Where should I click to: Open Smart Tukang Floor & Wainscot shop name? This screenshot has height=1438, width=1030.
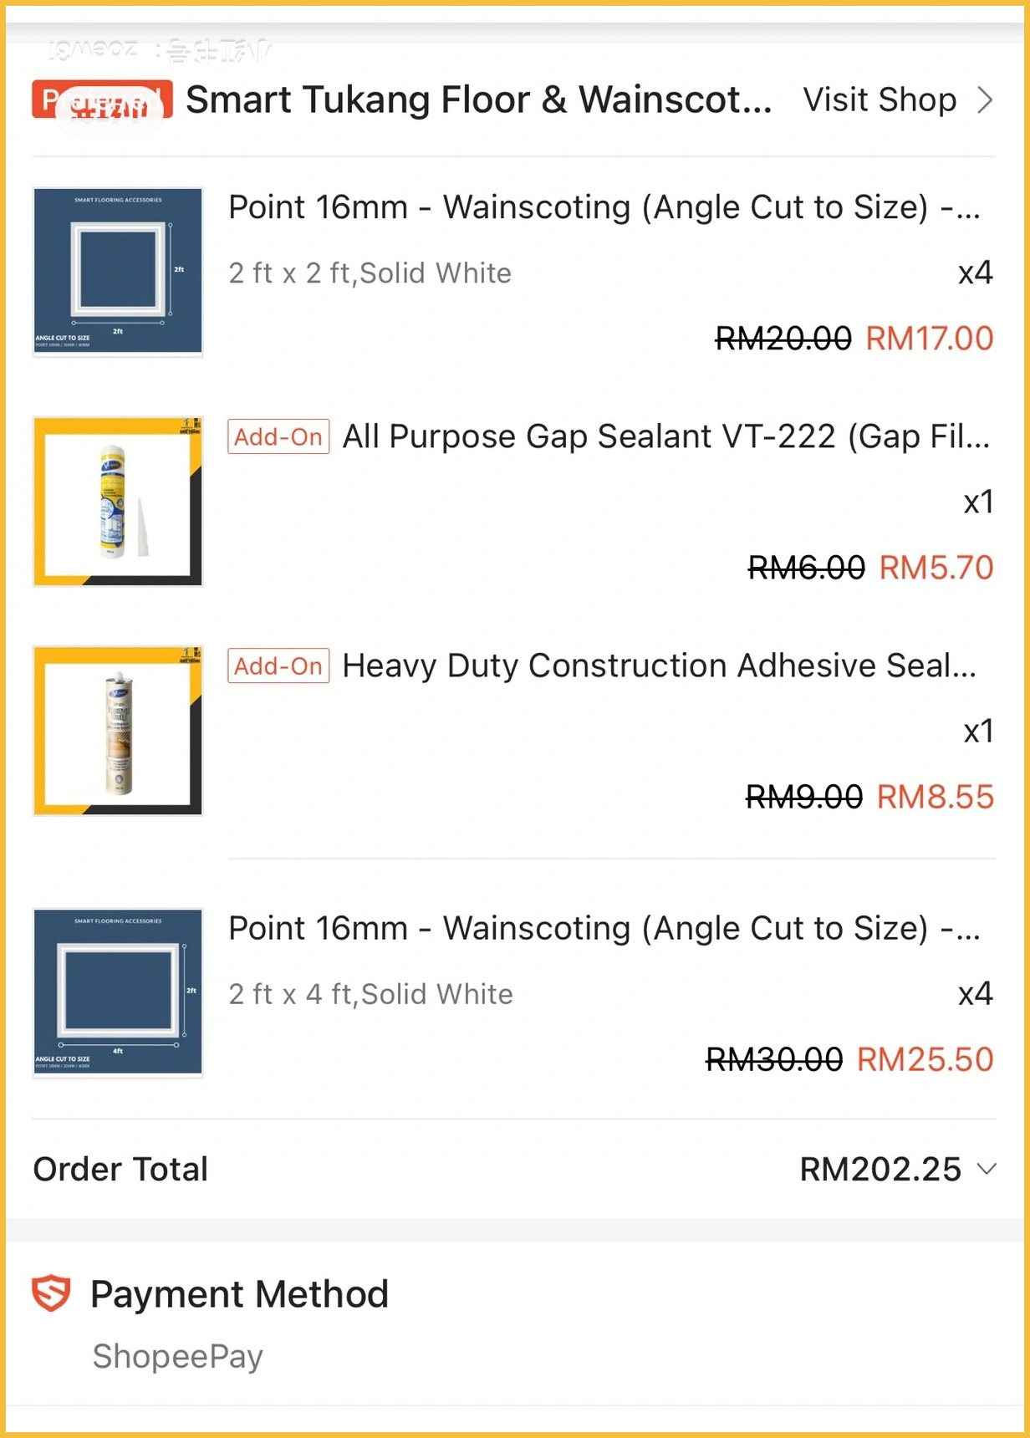[478, 100]
